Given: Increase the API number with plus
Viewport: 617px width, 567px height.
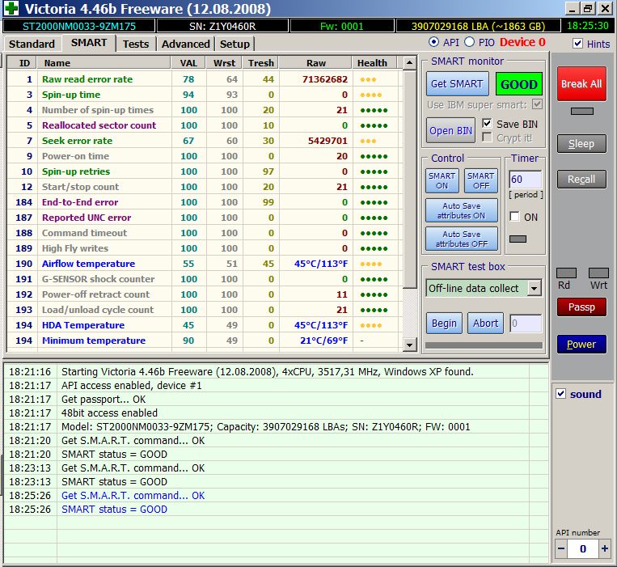Looking at the screenshot, I should (604, 548).
